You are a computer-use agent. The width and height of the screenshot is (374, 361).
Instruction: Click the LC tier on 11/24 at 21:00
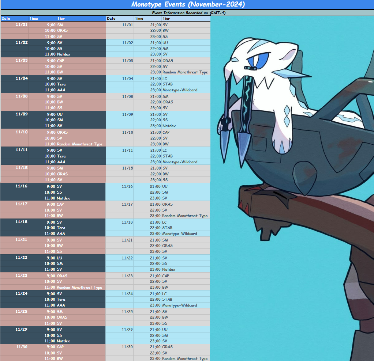[x=165, y=294]
